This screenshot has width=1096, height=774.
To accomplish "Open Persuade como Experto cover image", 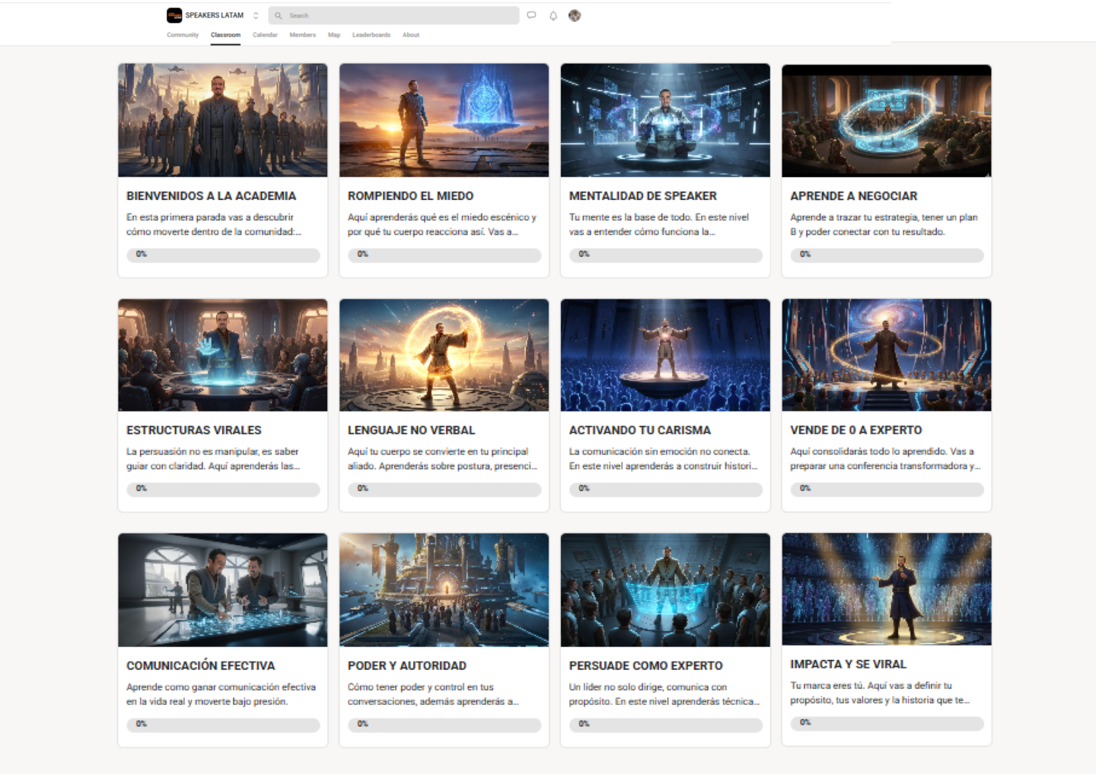I will 665,590.
